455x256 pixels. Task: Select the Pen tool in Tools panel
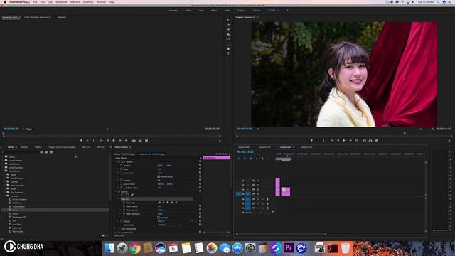[x=228, y=44]
